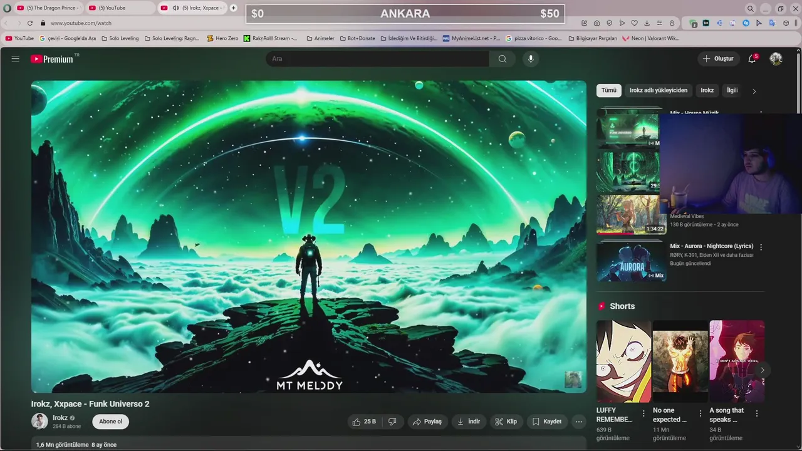This screenshot has width=802, height=451.
Task: Open the extensions cube icon
Action: click(x=786, y=23)
